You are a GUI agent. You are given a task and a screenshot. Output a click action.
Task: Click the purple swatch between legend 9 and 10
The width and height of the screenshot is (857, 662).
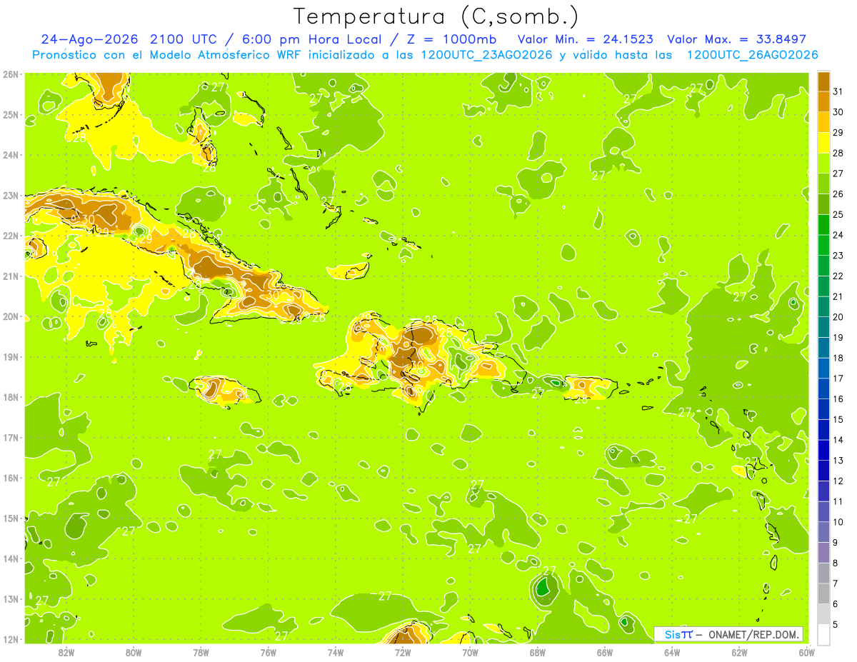(823, 532)
